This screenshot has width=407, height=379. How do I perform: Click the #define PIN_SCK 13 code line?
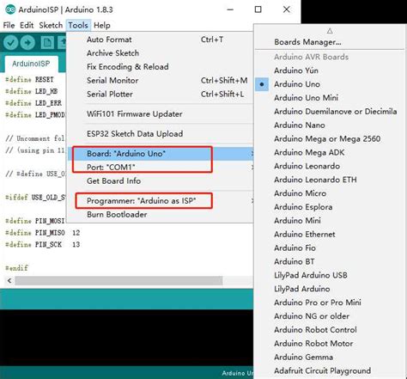point(42,245)
